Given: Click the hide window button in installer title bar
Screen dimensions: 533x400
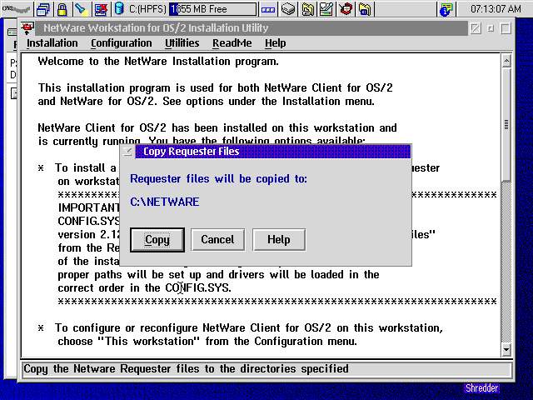Looking at the screenshot, I should click(x=491, y=28).
